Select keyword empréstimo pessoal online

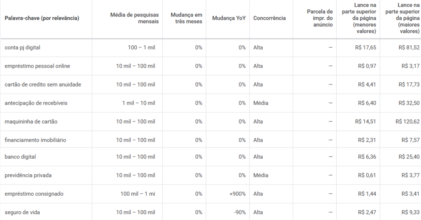pos(37,66)
